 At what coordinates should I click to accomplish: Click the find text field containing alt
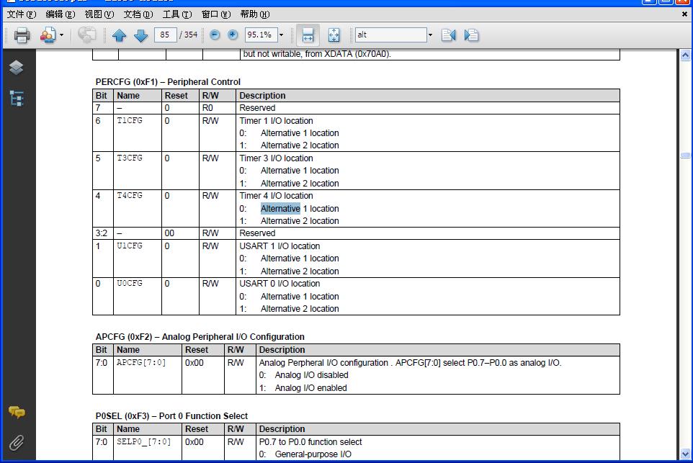[391, 35]
